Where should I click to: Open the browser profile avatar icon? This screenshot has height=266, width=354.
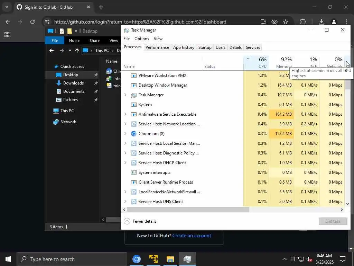tap(334, 22)
